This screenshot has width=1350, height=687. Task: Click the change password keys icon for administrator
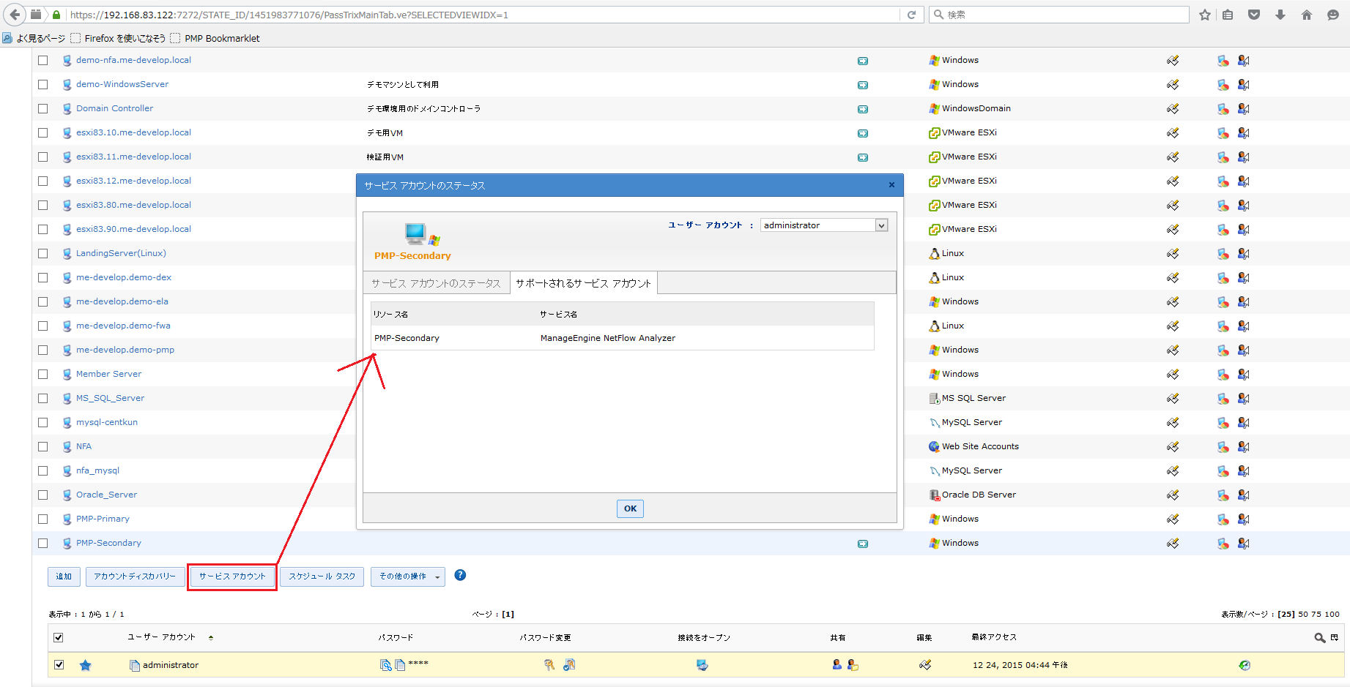[x=549, y=665]
